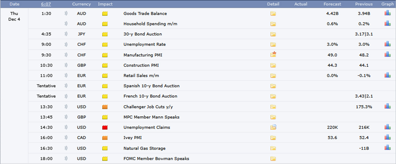Click orange impact icon beside Challenger Job Cuts

(105, 107)
